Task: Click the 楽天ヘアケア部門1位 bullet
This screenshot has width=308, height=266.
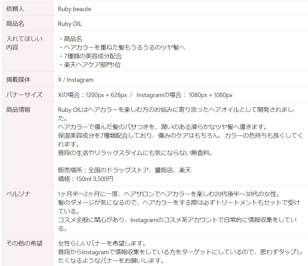Action: click(x=90, y=65)
